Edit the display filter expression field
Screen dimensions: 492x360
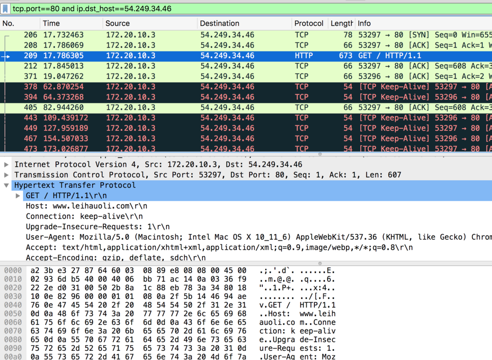251,9
